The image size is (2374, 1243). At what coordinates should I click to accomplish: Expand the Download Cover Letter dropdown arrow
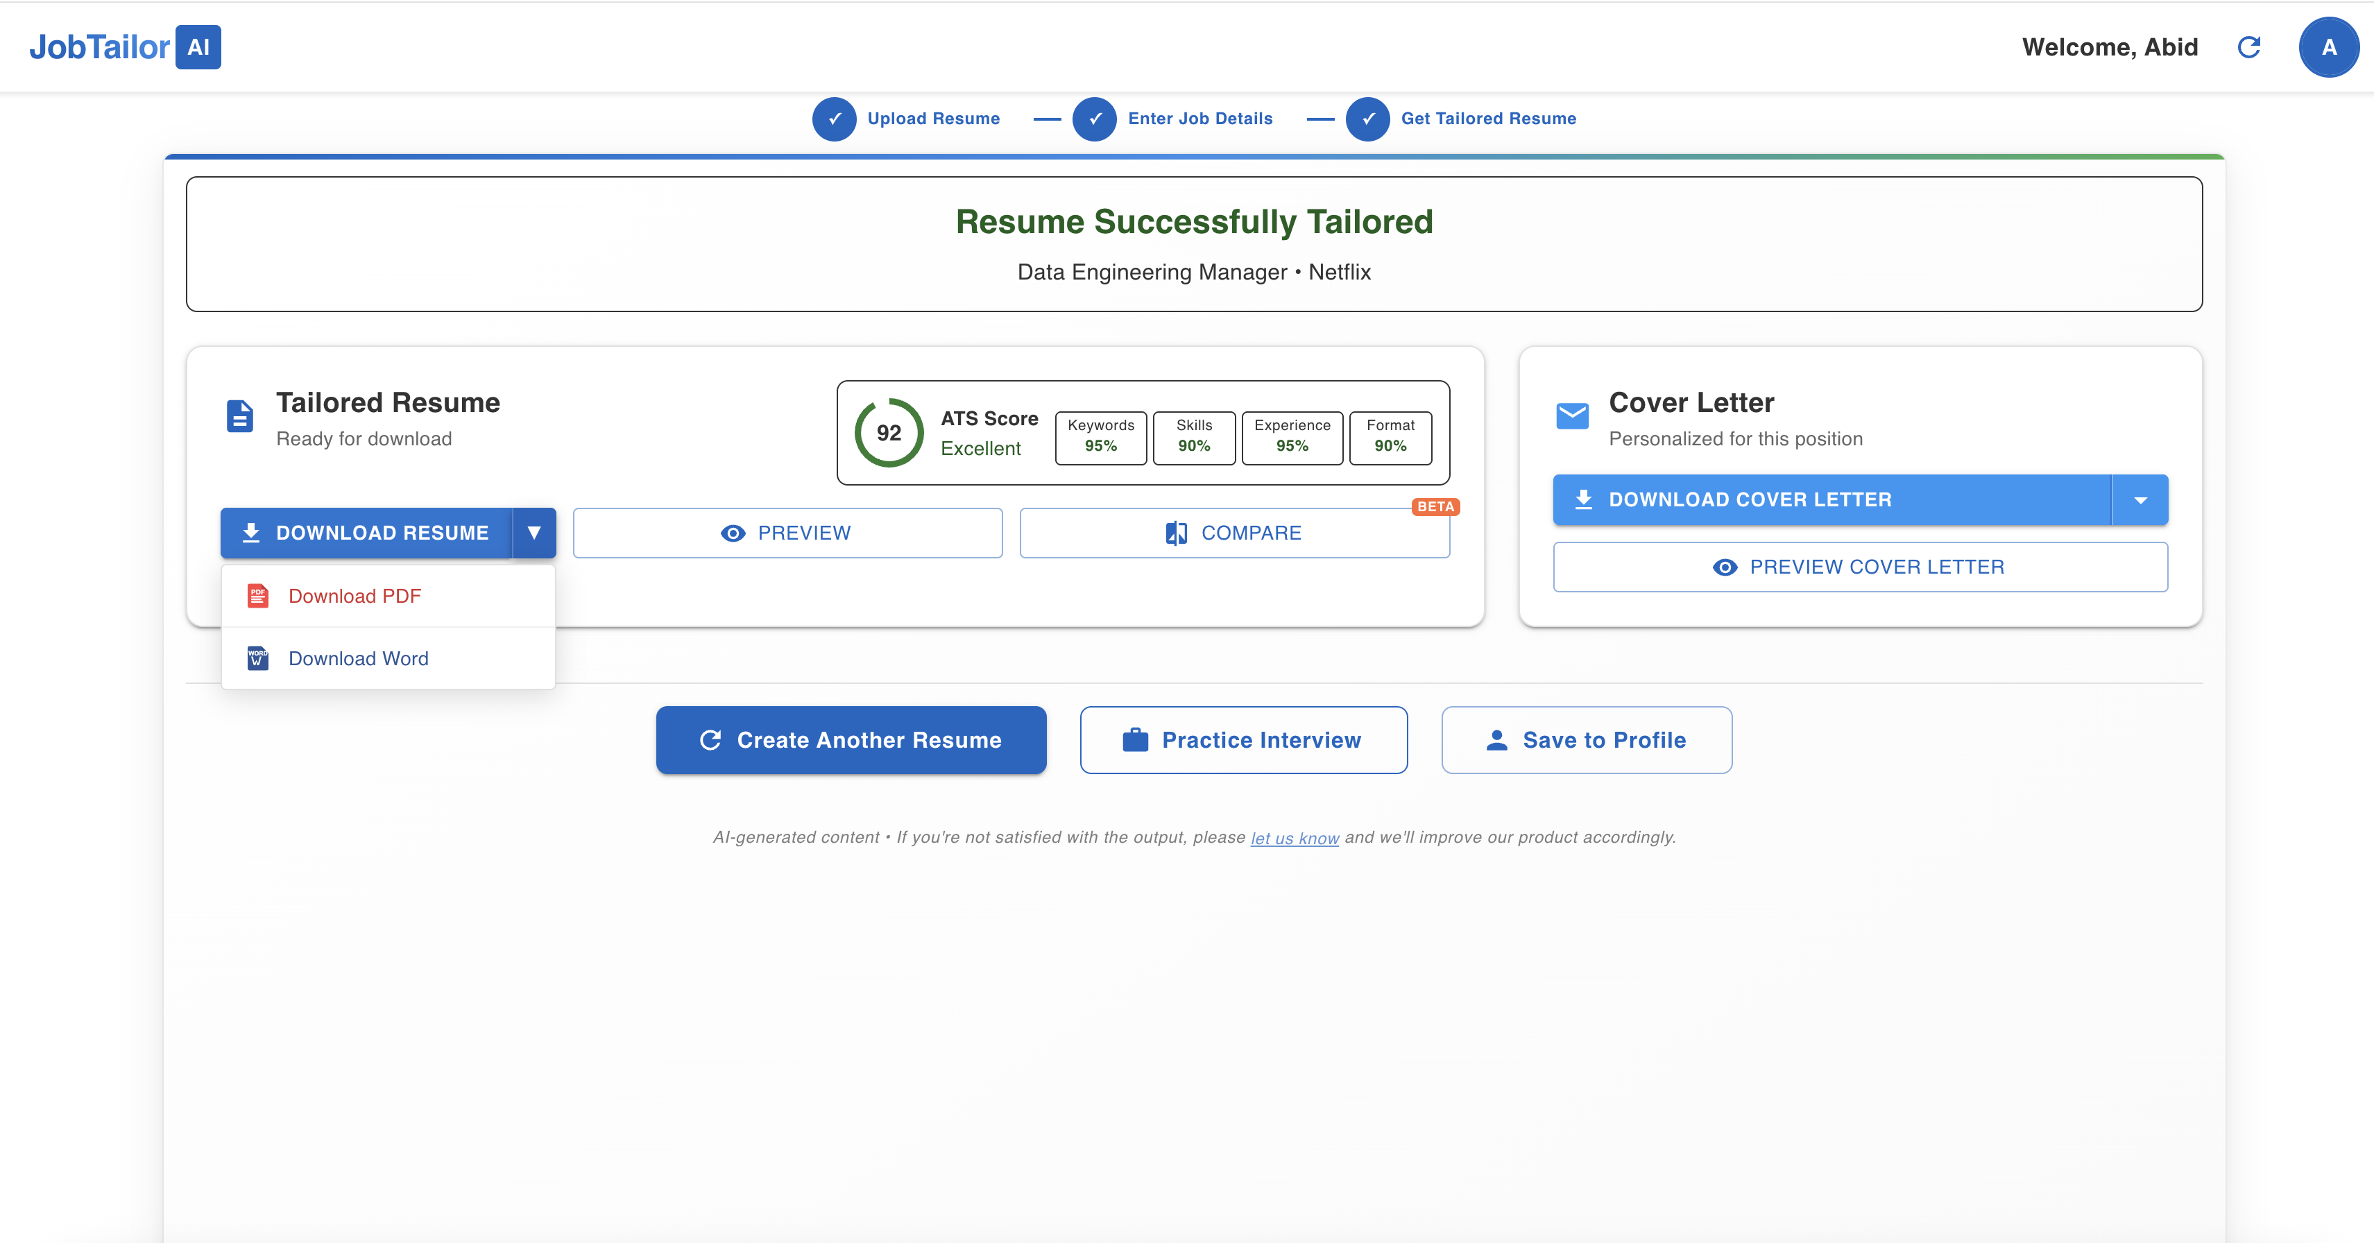pos(2140,500)
